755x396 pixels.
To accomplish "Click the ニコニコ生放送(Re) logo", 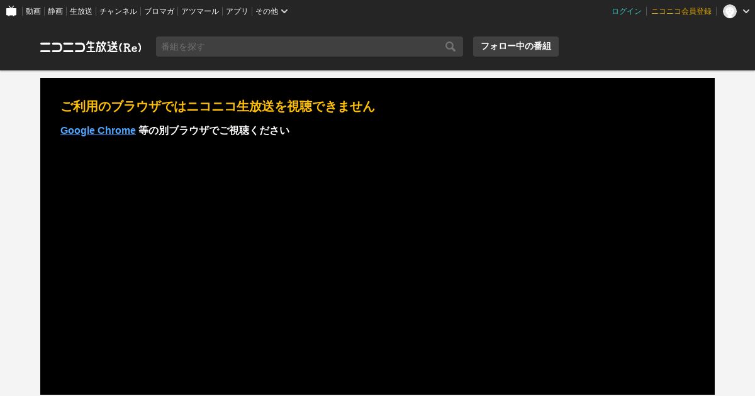I will 91,47.
